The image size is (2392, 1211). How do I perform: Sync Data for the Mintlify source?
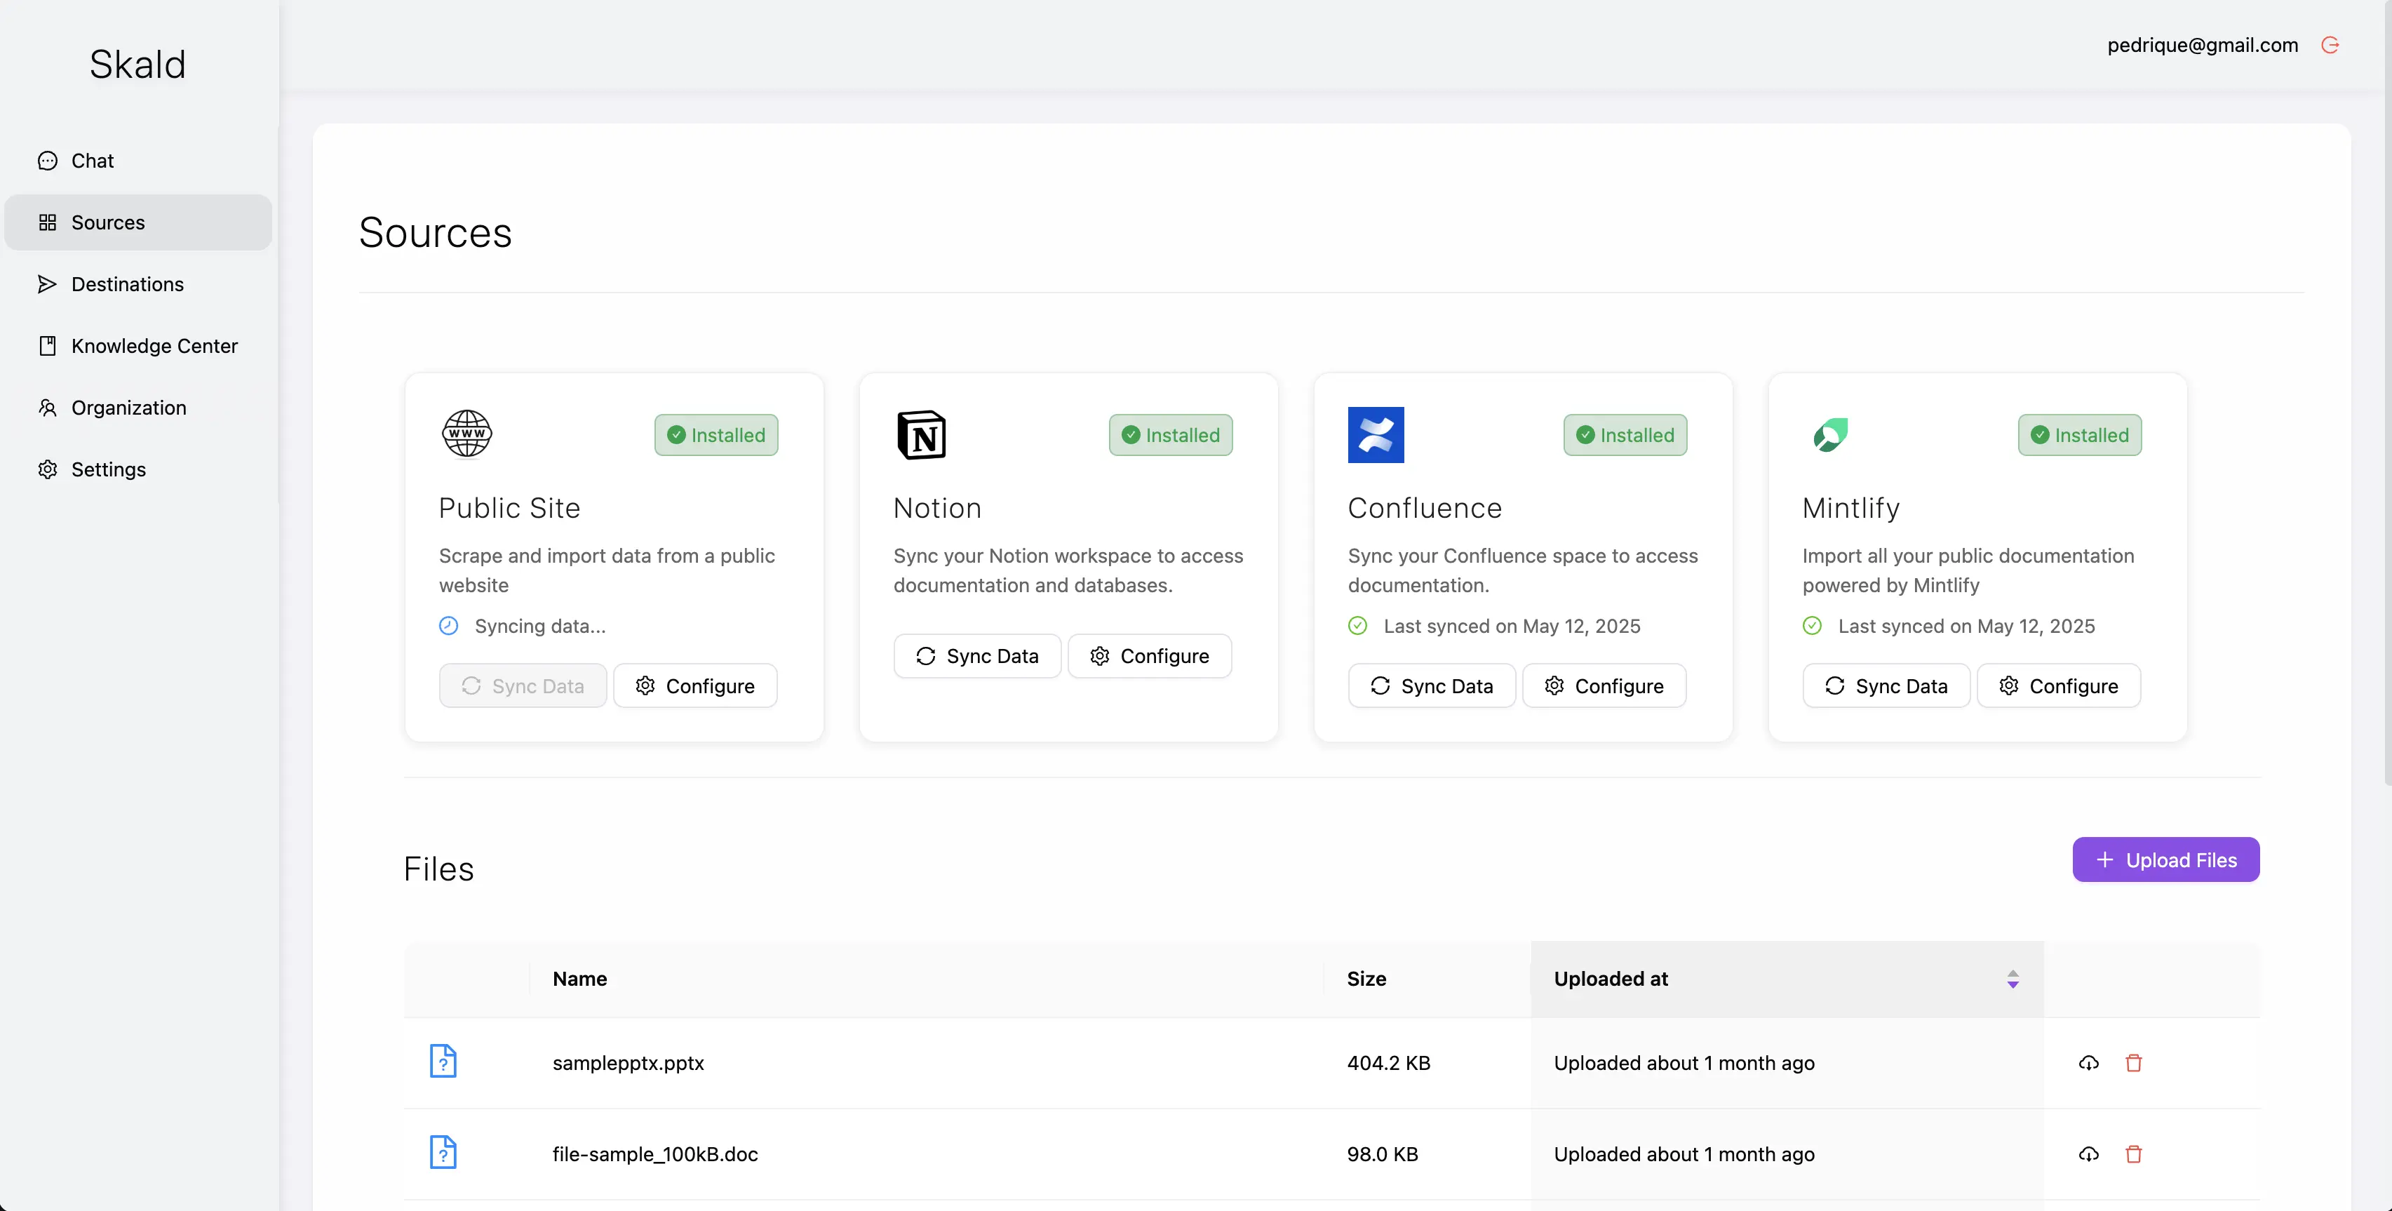(x=1886, y=685)
